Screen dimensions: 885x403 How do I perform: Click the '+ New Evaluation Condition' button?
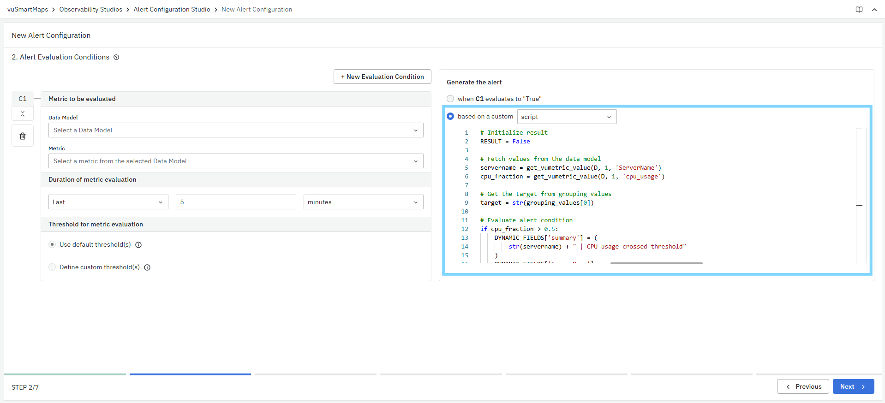tap(382, 77)
